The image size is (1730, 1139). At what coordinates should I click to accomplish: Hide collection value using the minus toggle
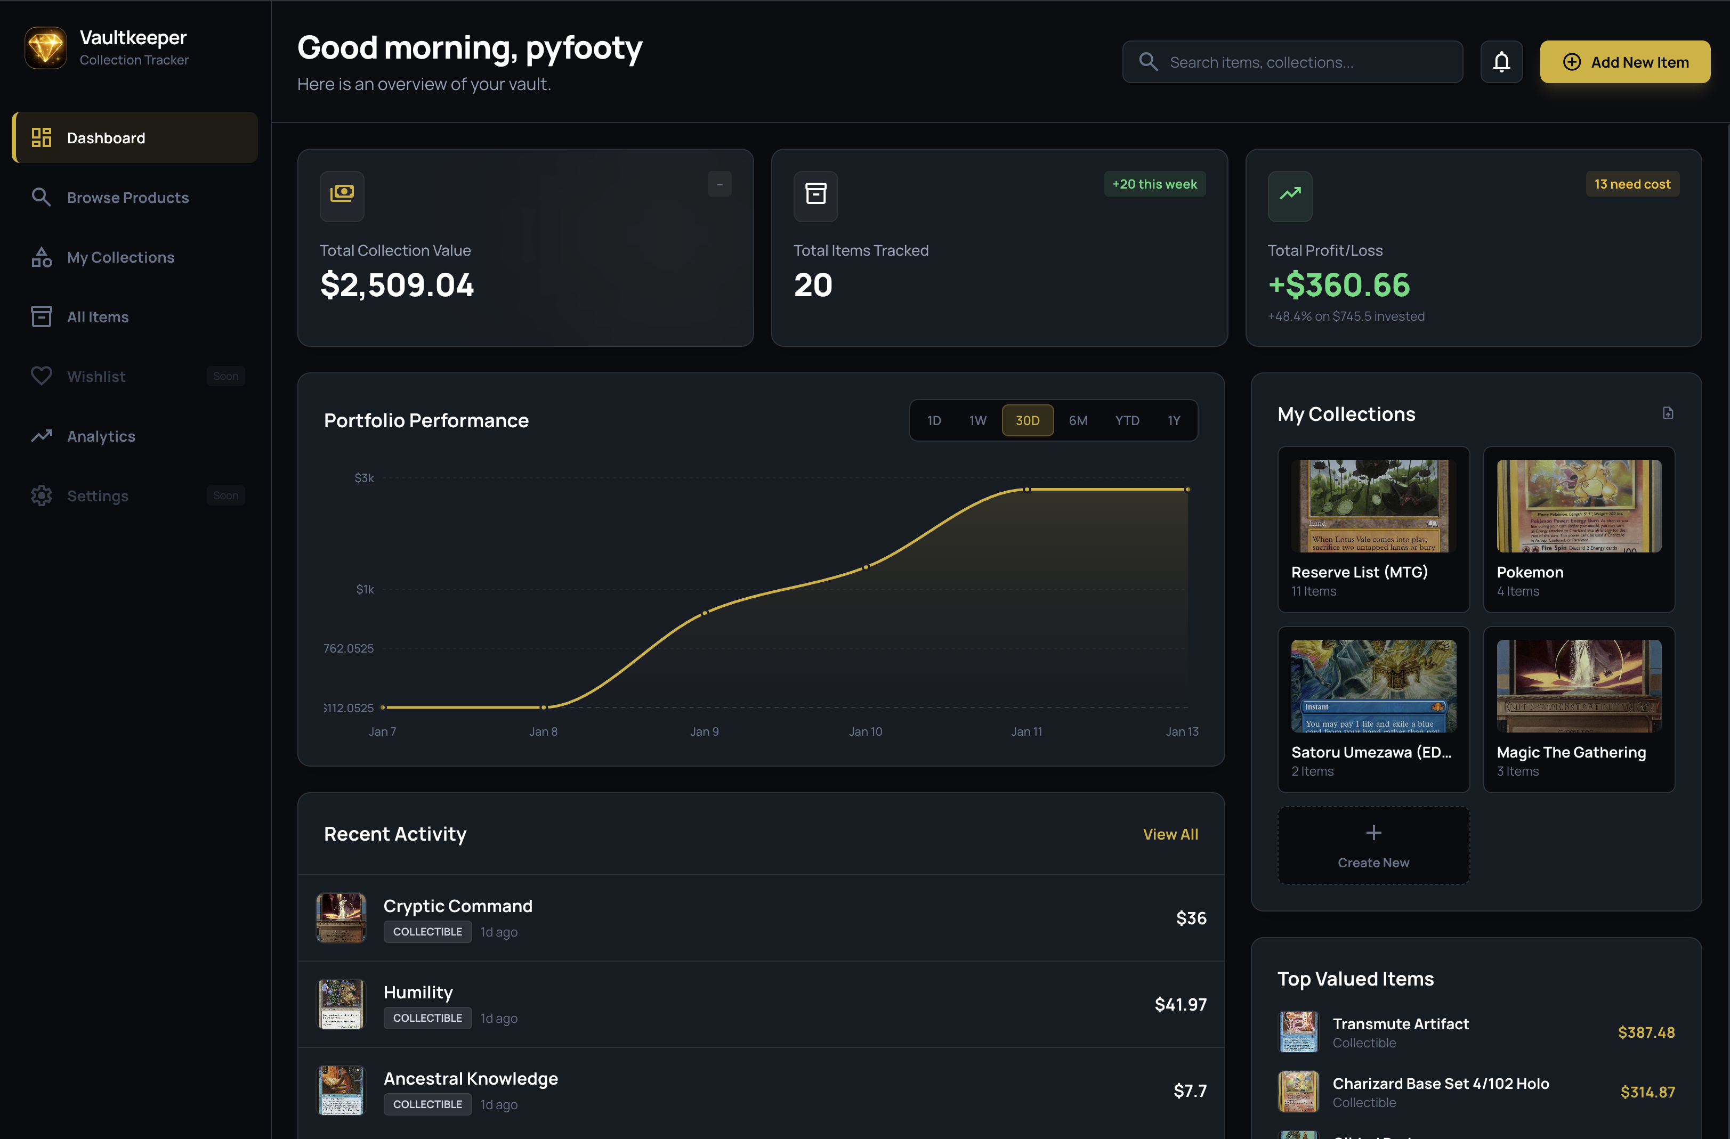[720, 184]
